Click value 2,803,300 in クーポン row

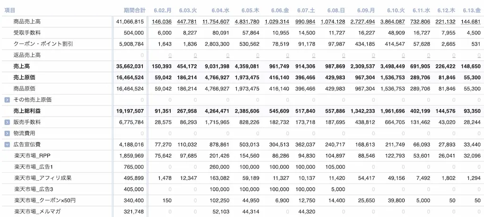click(217, 44)
